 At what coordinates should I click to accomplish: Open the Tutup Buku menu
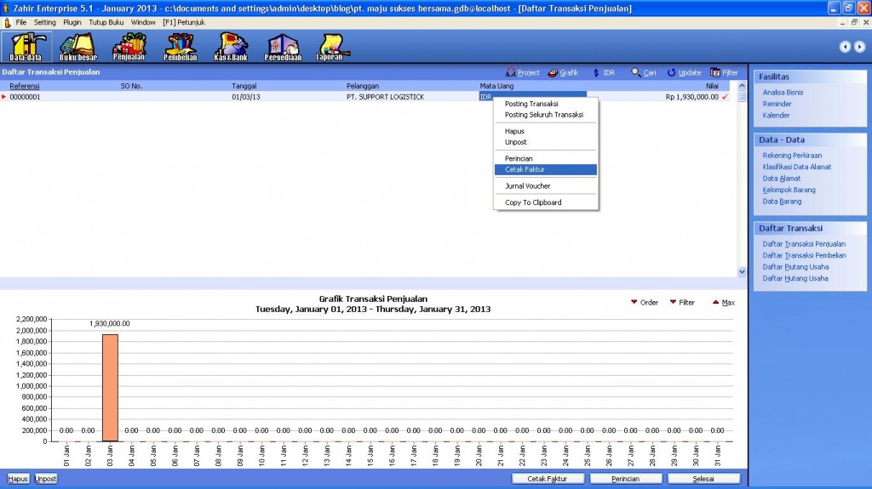point(106,22)
